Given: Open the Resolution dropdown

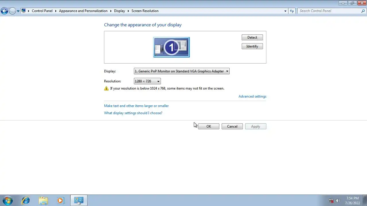Looking at the screenshot, I should (147, 81).
